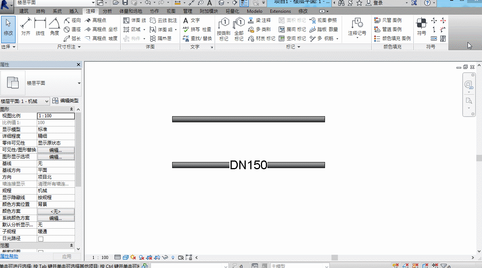Click the 颜色方案 <无> button
The image size is (482, 268).
(x=56, y=211)
